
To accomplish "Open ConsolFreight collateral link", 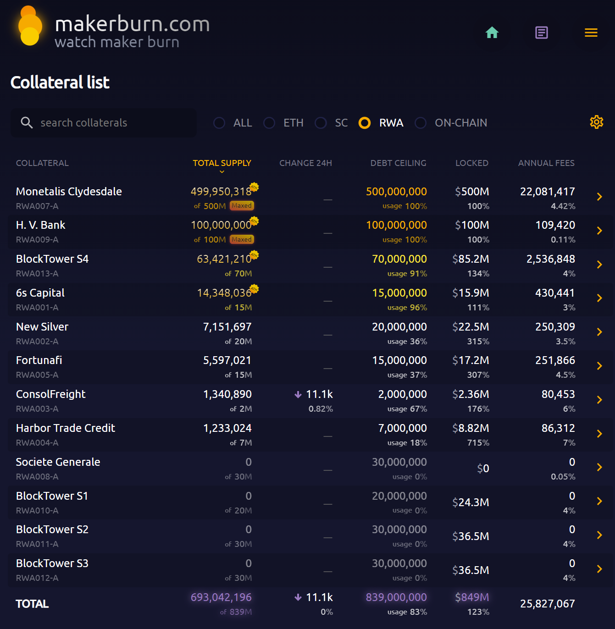I will click(x=51, y=394).
